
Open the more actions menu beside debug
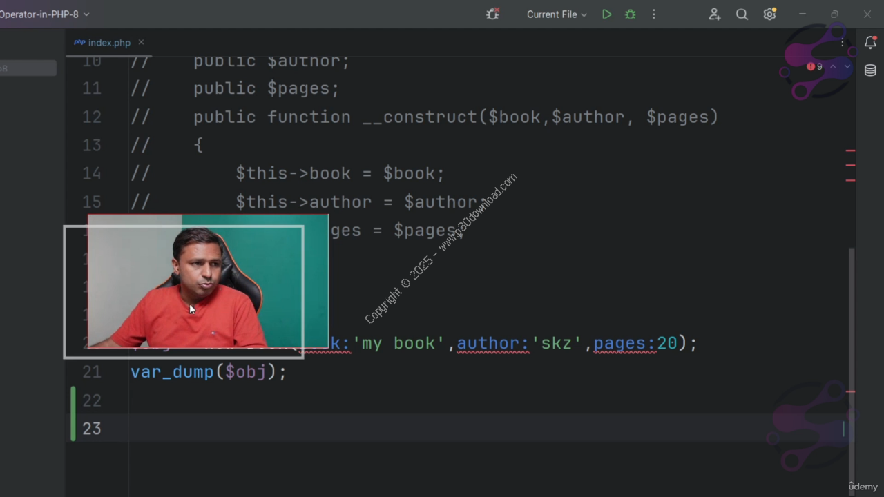(654, 14)
